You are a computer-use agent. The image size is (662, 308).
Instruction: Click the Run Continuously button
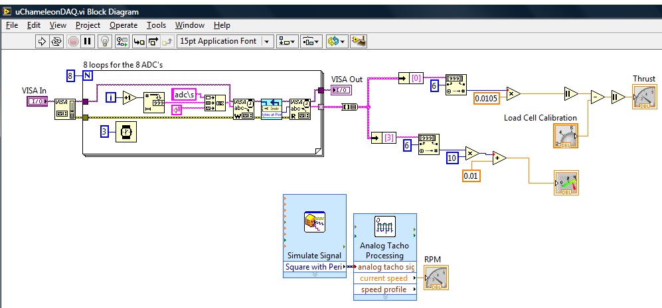pyautogui.click(x=56, y=41)
